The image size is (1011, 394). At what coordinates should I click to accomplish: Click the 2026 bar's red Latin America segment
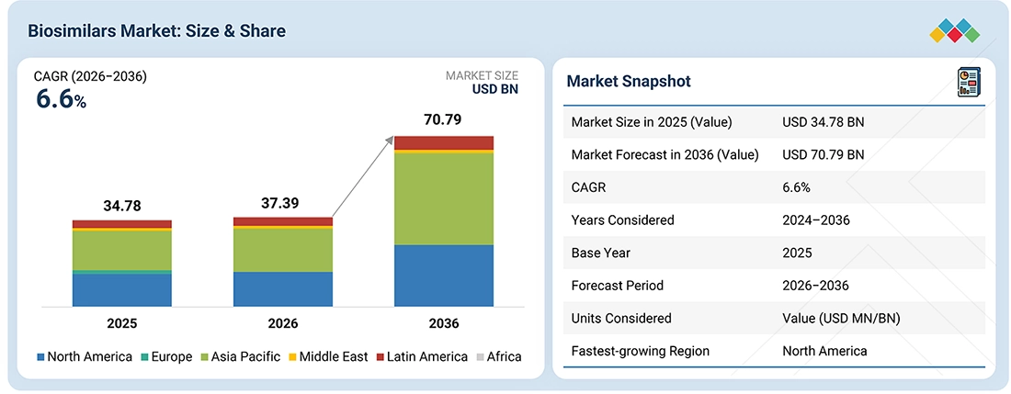283,221
